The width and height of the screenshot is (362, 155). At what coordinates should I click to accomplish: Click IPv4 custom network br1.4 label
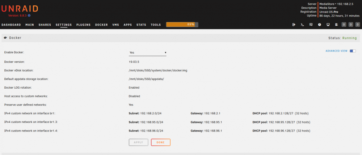pyautogui.click(x=31, y=130)
